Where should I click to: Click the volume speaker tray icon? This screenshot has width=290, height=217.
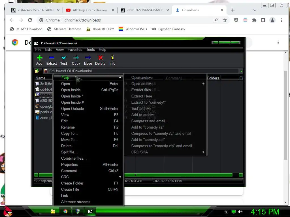tap(240, 212)
